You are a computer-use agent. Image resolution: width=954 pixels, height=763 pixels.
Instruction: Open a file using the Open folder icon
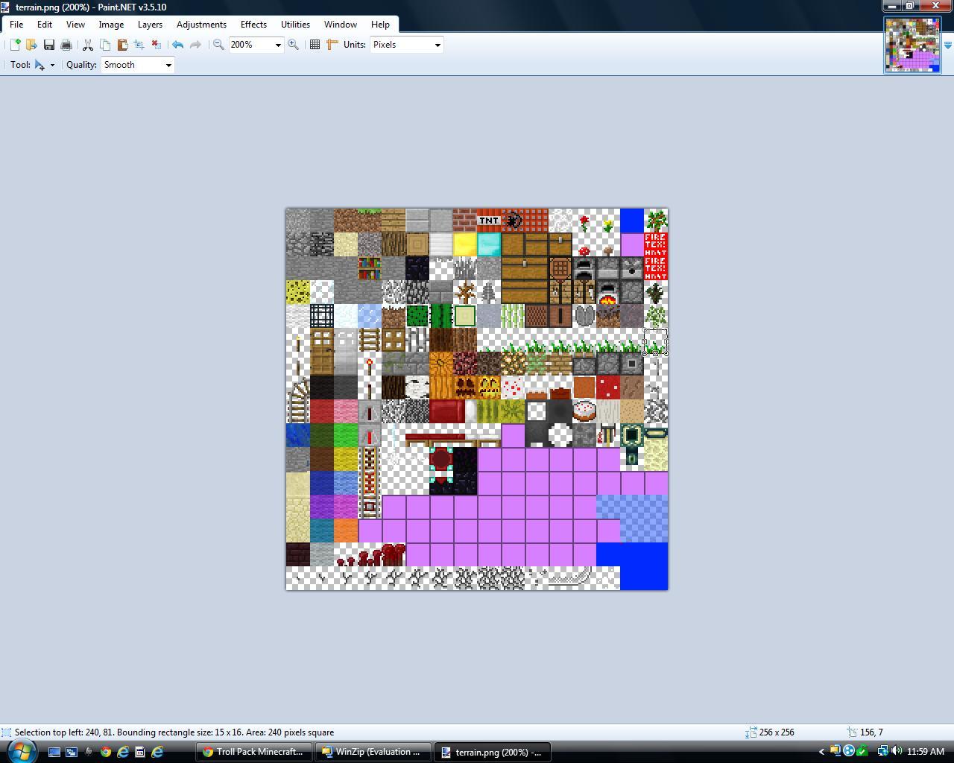(x=31, y=45)
